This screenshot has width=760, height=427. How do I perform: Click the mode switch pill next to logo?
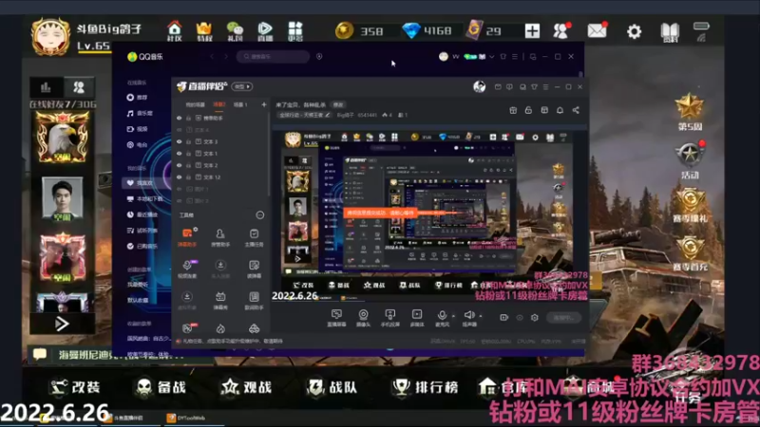[242, 86]
